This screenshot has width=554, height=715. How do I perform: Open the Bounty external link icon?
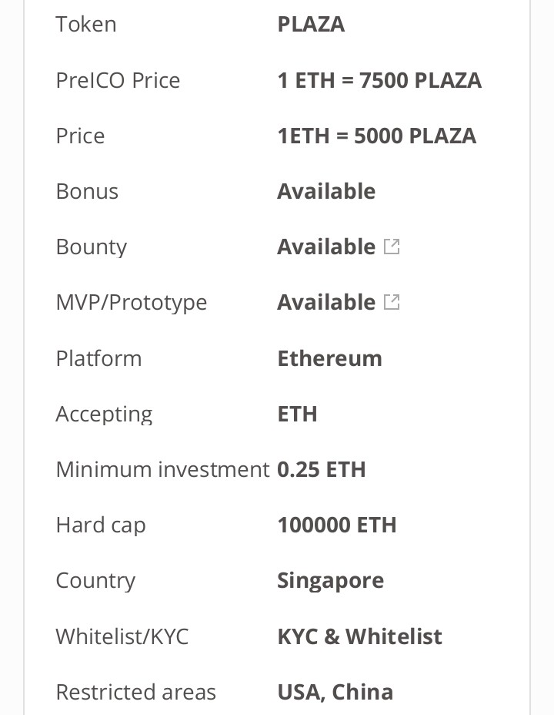[x=392, y=247]
